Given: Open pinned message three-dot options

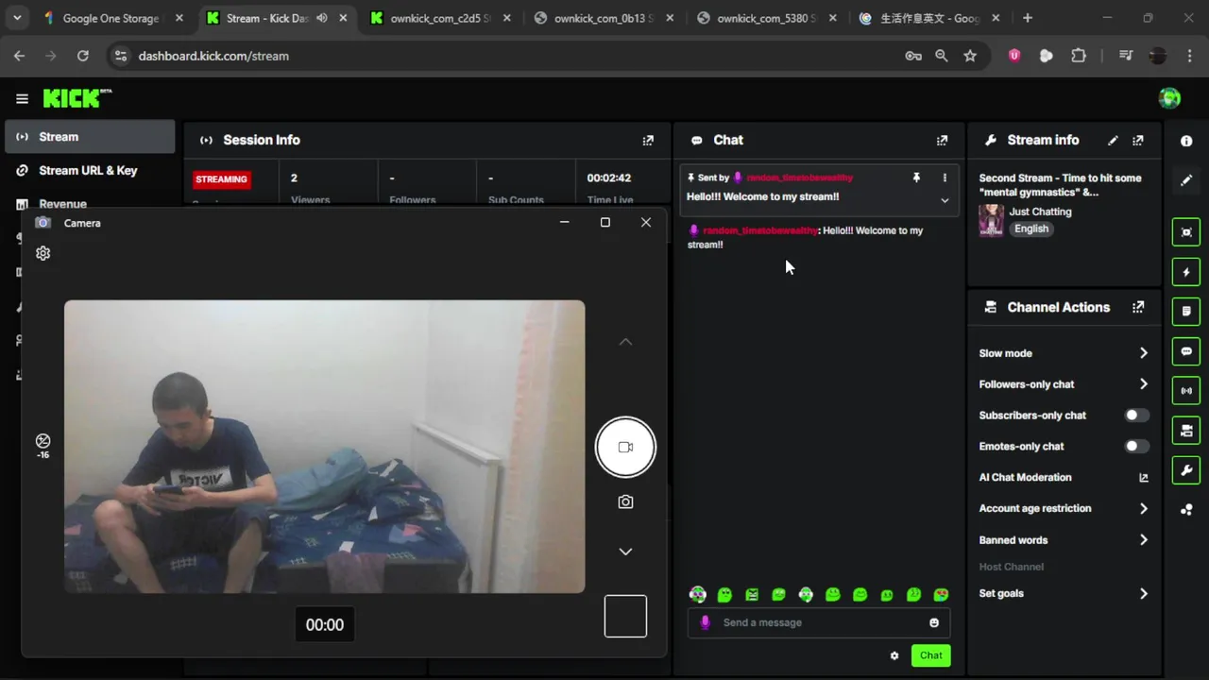Looking at the screenshot, I should 945,178.
